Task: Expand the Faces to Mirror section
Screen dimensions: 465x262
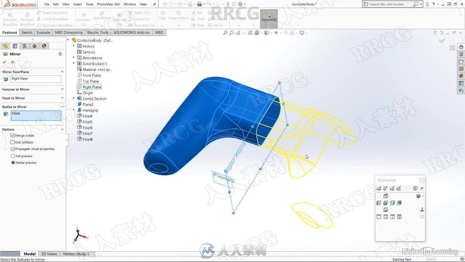Action: click(62, 98)
